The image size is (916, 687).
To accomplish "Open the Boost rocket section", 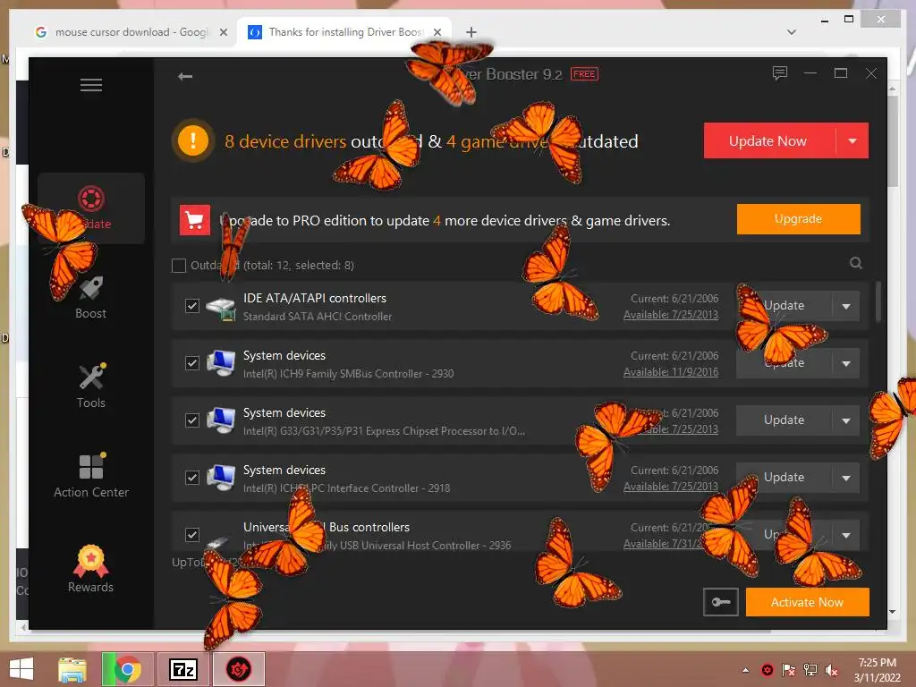I will point(90,298).
